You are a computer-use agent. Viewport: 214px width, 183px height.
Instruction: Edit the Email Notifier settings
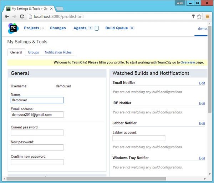pos(202,83)
